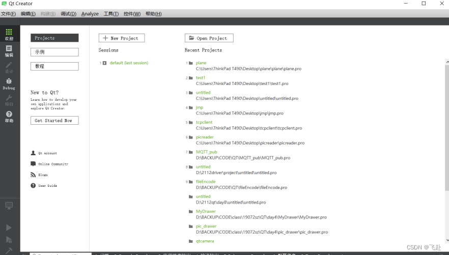449x255 pixels.
Task: Click the day8 untitled.pro path text
Action: [231, 203]
